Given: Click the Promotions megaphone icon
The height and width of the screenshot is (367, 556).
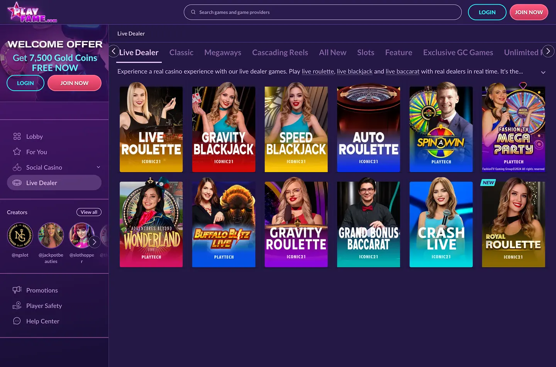Looking at the screenshot, I should pos(17,290).
